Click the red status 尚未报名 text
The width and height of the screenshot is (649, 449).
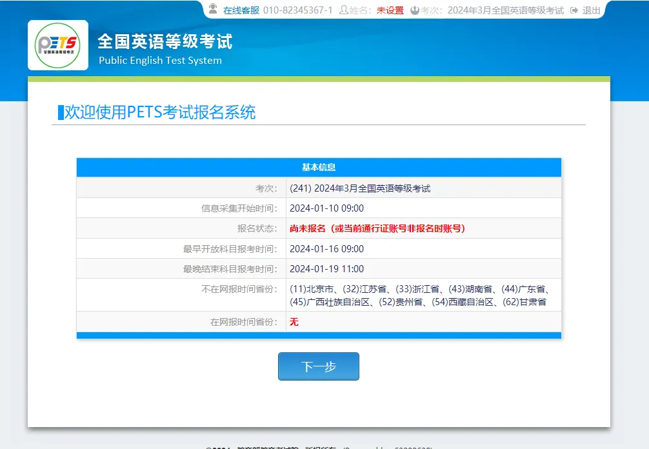(377, 228)
